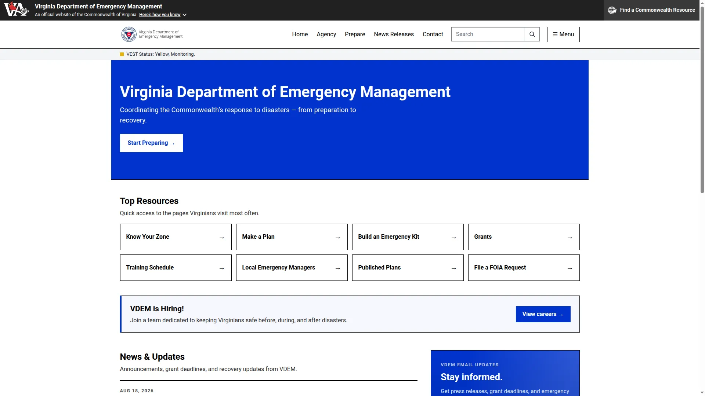The width and height of the screenshot is (705, 396).
Task: Click the News & Updates heading
Action: (x=152, y=357)
